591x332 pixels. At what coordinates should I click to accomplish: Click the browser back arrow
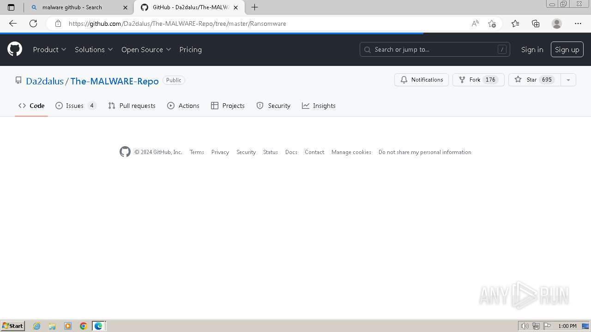(13, 24)
